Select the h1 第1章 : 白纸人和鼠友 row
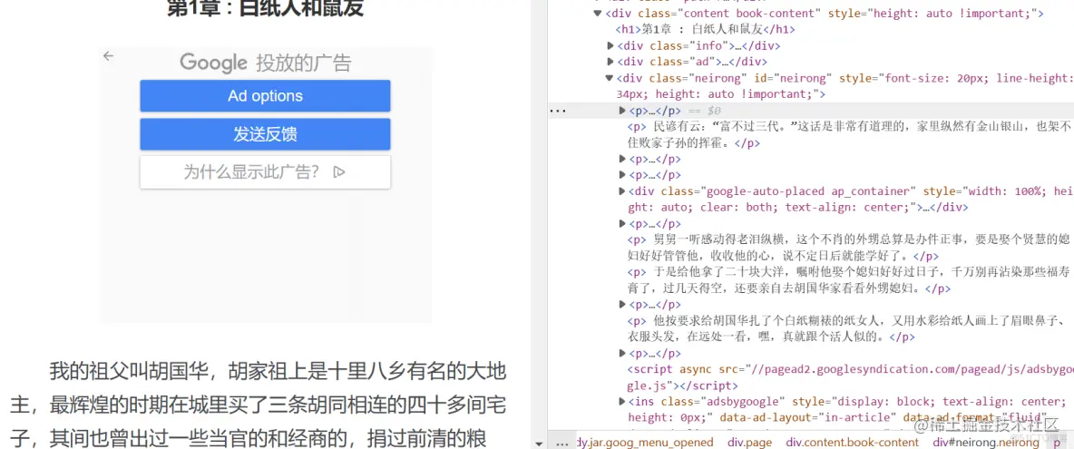The image size is (1074, 449). (x=706, y=29)
